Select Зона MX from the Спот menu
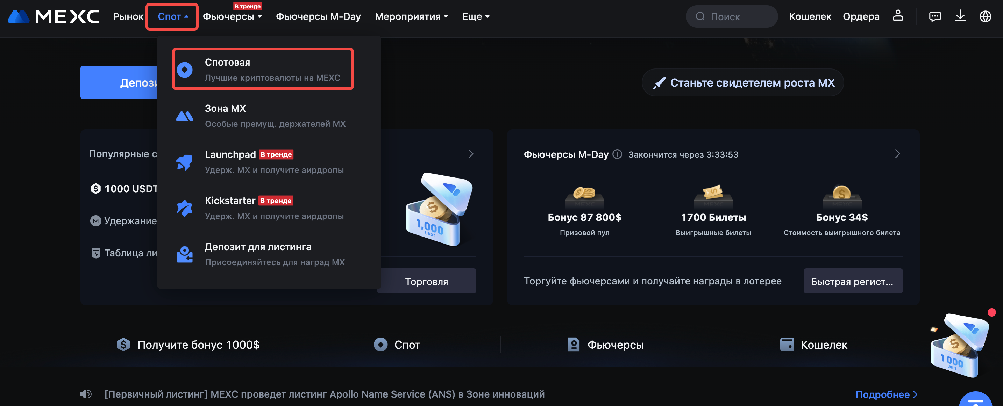The height and width of the screenshot is (406, 1003). 269,116
